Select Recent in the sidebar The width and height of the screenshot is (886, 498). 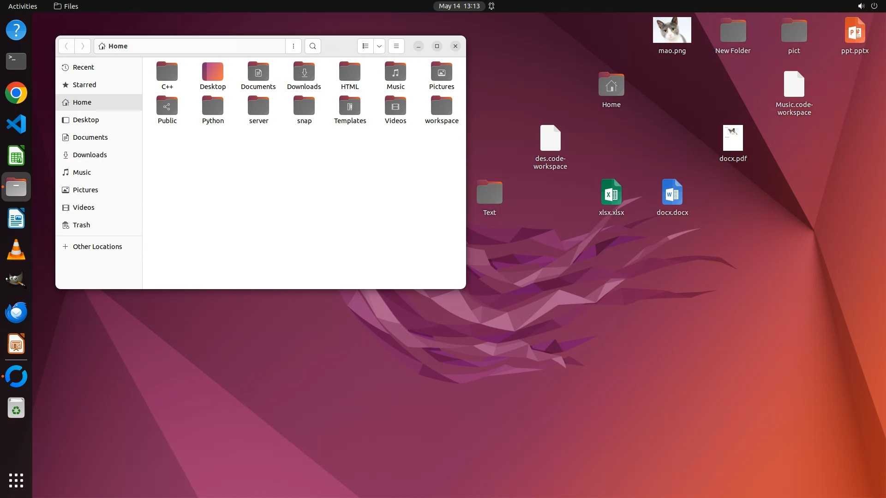[x=83, y=67]
